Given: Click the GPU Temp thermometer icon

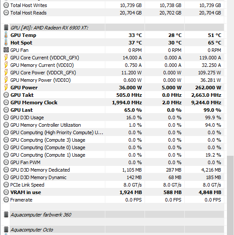Looking at the screenshot, I should tap(6, 35).
